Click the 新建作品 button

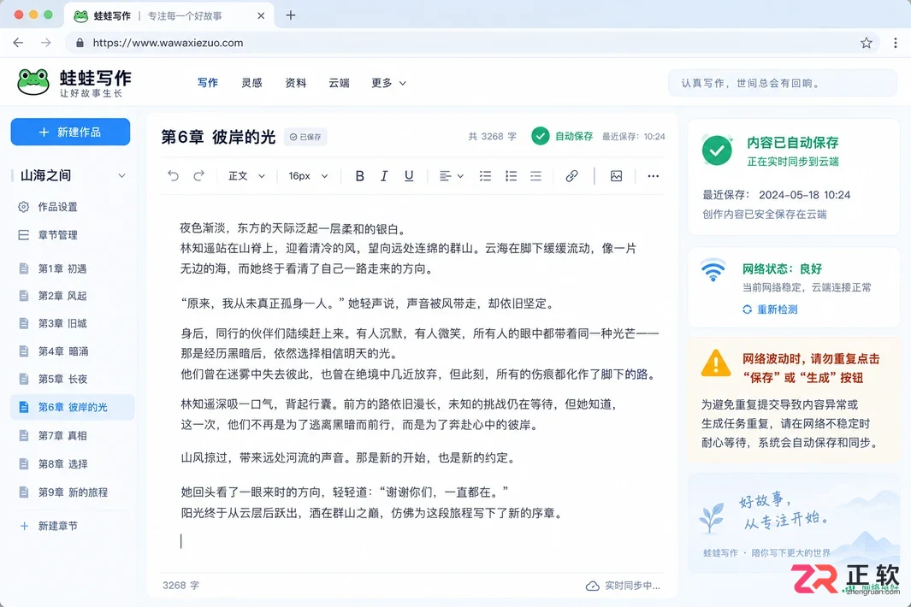tap(70, 132)
